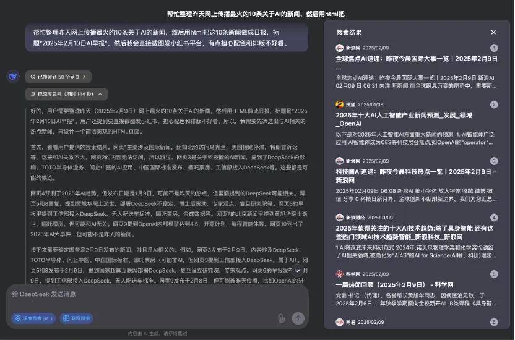Click result number badge 4
The width and height of the screenshot is (515, 340).
pos(494,218)
